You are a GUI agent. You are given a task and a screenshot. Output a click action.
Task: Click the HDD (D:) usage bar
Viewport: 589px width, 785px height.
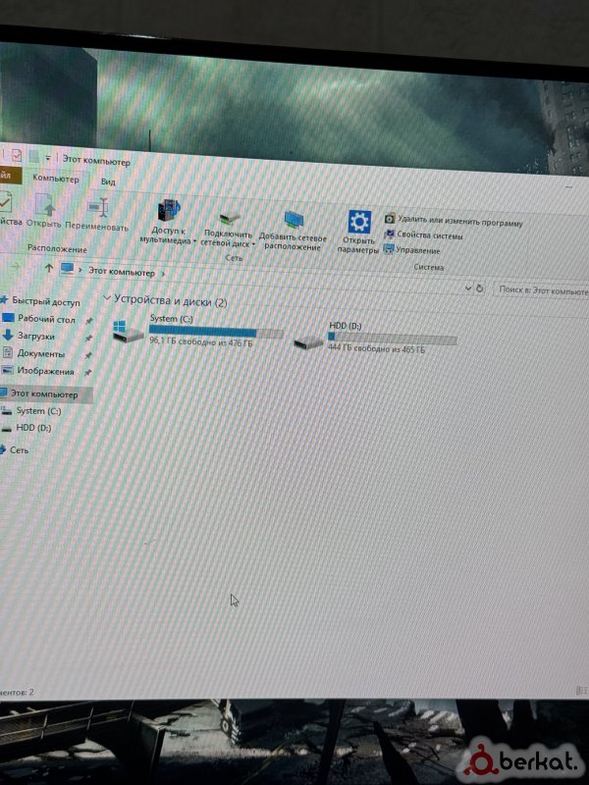(x=392, y=339)
